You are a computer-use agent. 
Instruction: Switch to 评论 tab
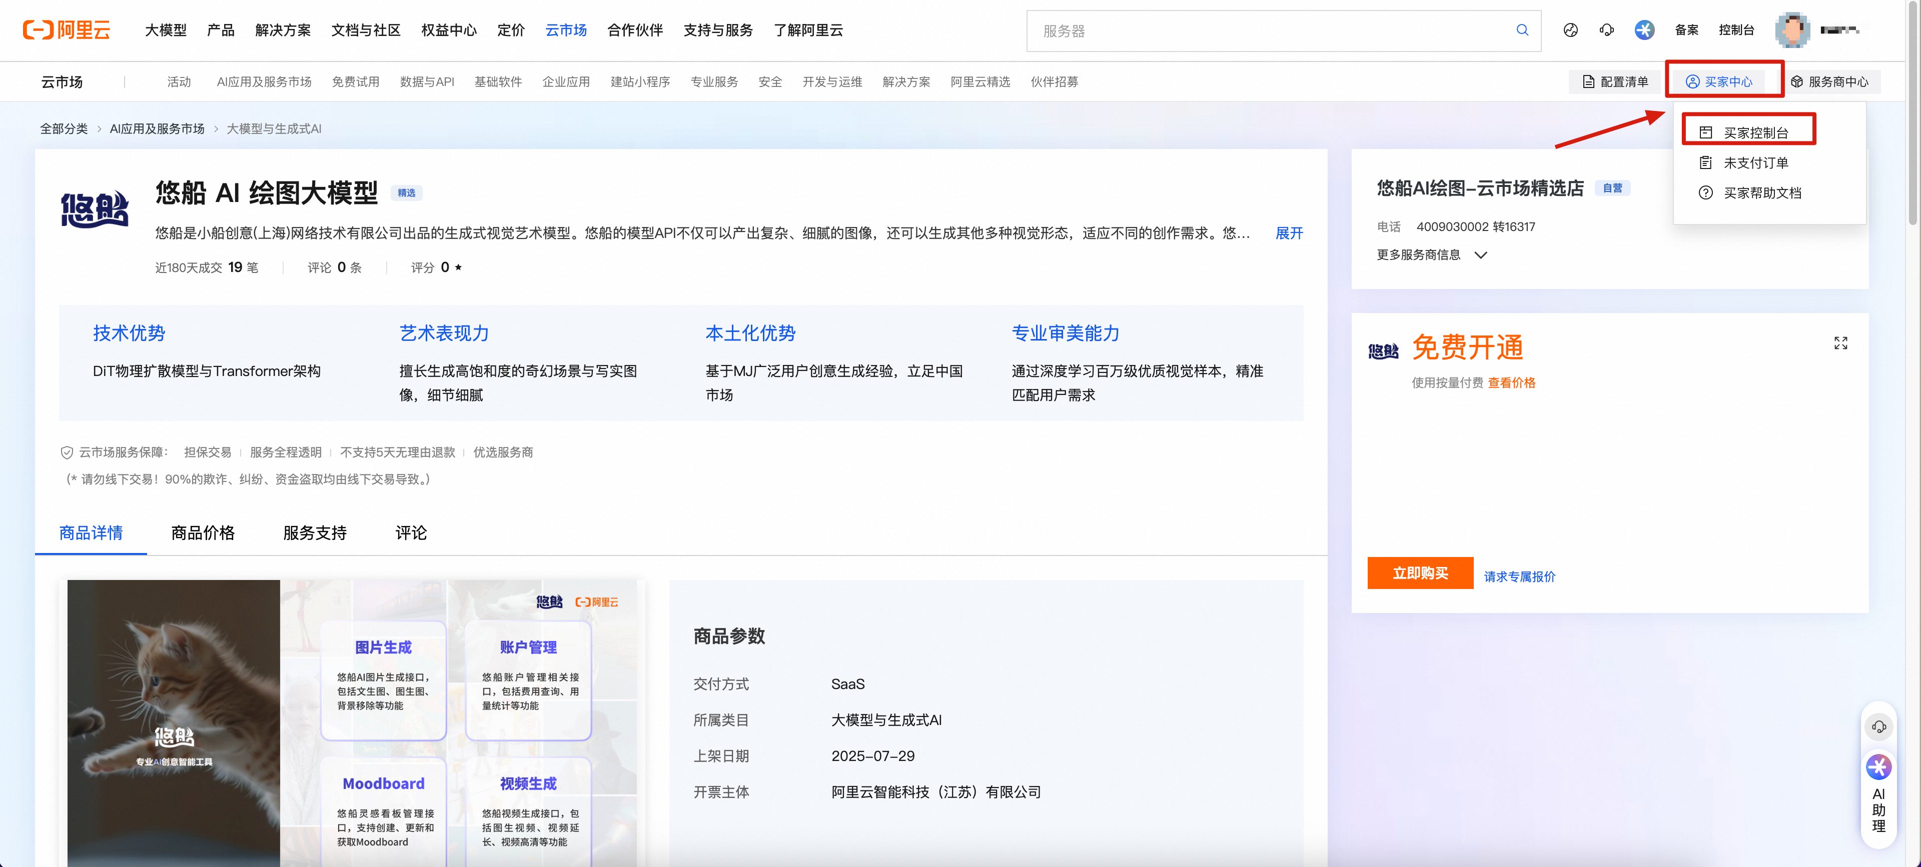[x=411, y=533]
